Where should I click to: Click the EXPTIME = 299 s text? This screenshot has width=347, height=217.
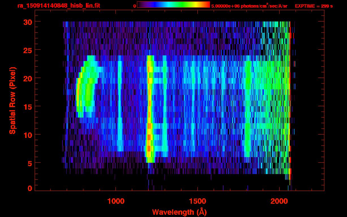(x=314, y=6)
